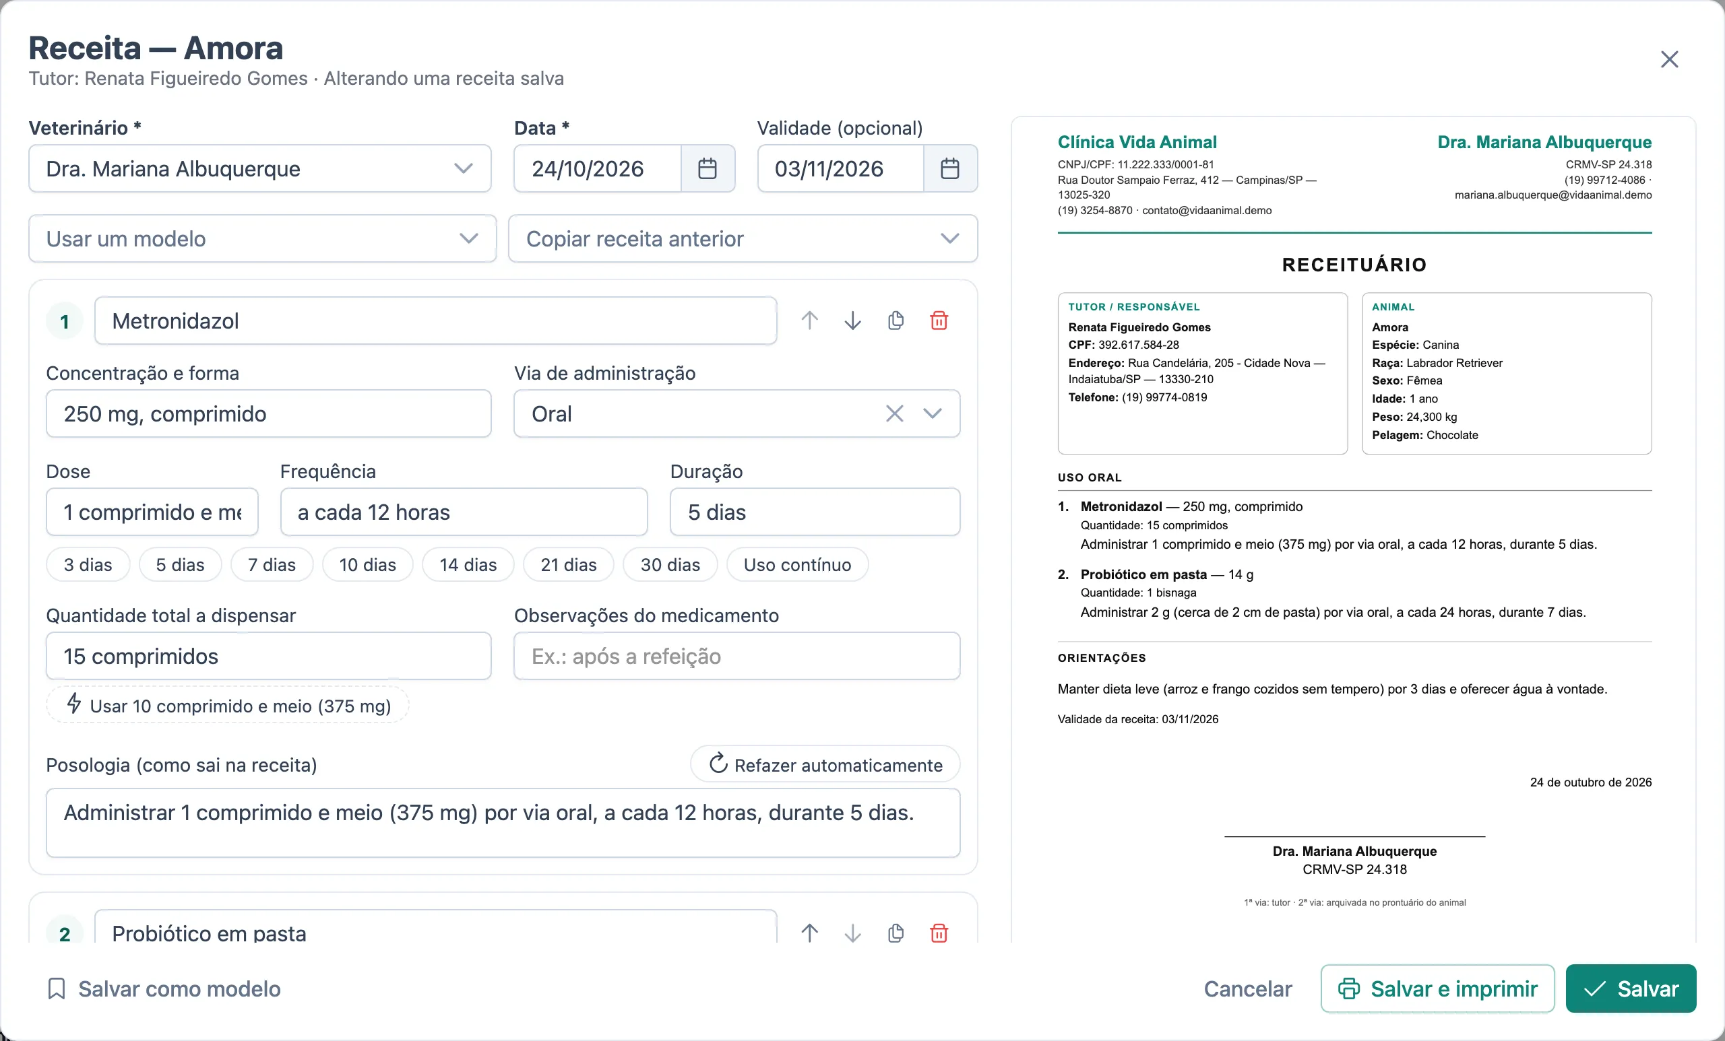Expand Copiar receita anterior list
The width and height of the screenshot is (1725, 1041).
tap(743, 238)
